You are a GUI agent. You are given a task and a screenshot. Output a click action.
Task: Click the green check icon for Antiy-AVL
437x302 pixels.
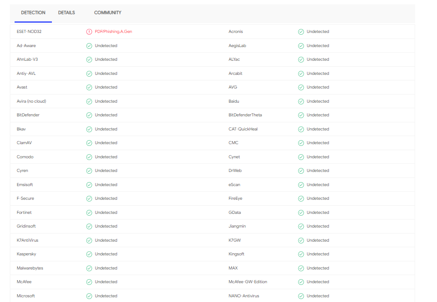click(x=89, y=74)
